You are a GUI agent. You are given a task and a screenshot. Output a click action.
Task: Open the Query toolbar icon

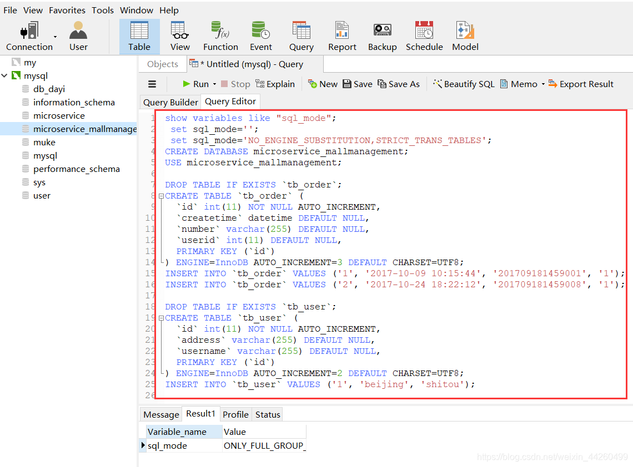301,36
